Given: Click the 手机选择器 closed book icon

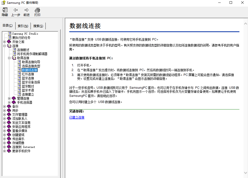Looking at the screenshot, I should pos(14,102).
